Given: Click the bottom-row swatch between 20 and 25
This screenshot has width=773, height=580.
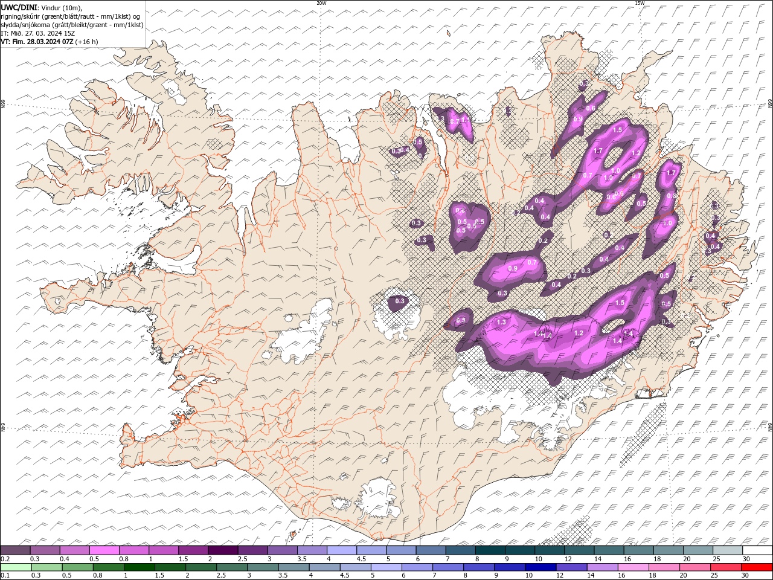Looking at the screenshot, I should coord(694,567).
